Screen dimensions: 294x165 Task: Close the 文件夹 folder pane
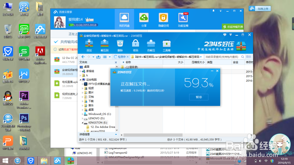tap(116, 62)
